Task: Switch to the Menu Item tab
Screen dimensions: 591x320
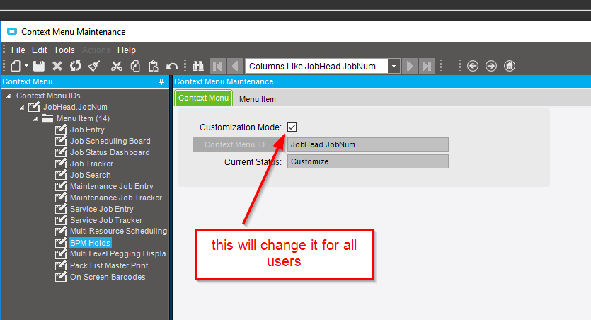Action: click(258, 99)
